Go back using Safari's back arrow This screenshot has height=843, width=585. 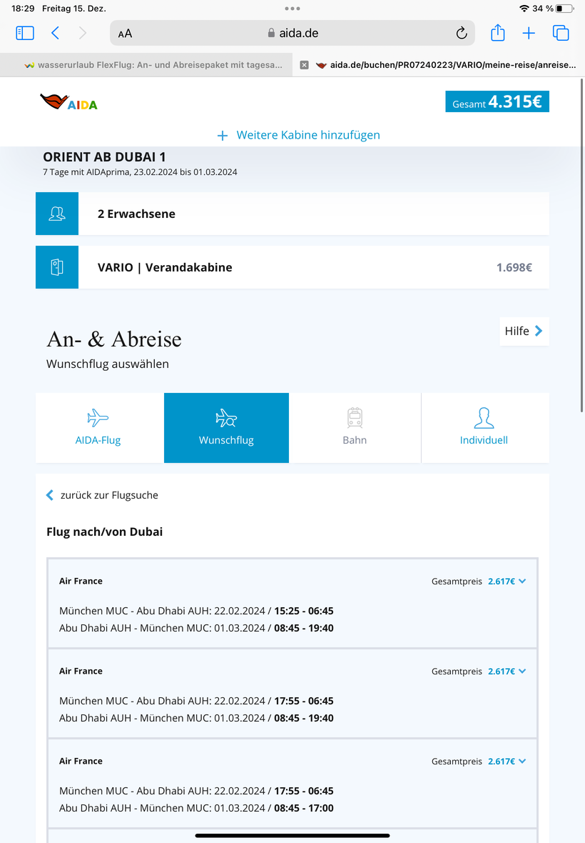pos(56,33)
